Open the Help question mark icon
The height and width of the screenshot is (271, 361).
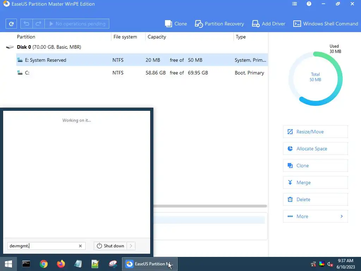(309, 4)
